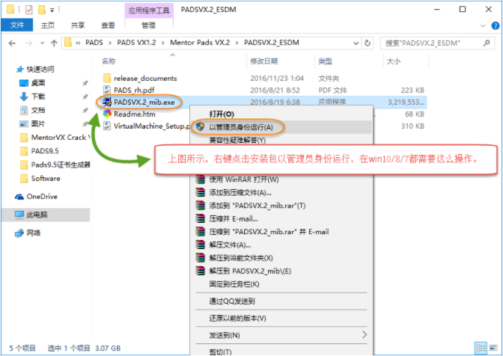Viewport: 503px width, 356px height.
Task: Open the quick access toolbar customize dropdown
Action: click(52, 10)
